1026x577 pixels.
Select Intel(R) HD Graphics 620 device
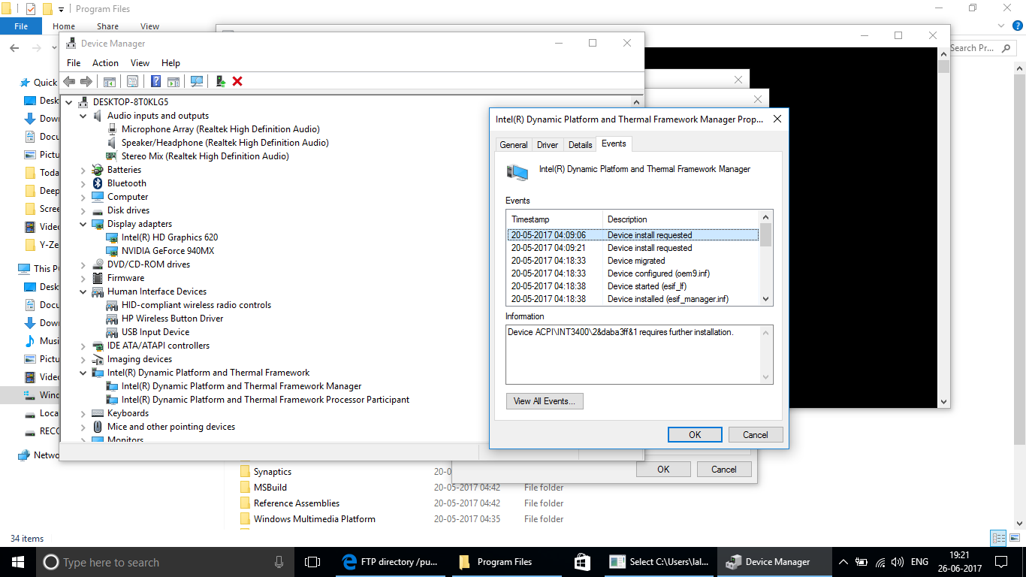[x=170, y=237]
